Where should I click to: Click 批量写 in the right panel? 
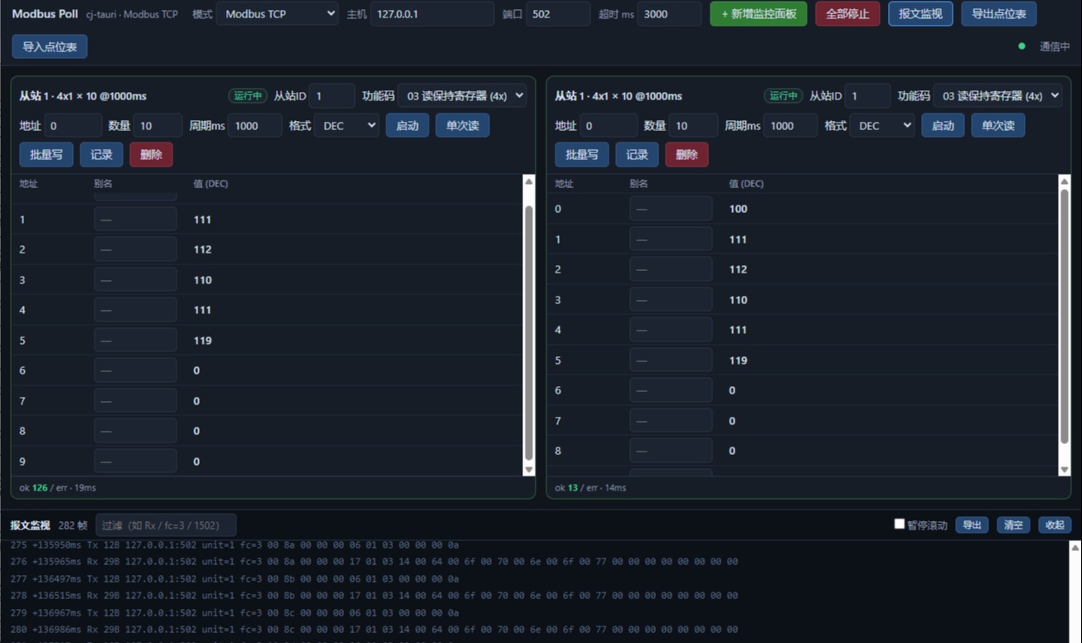(582, 155)
